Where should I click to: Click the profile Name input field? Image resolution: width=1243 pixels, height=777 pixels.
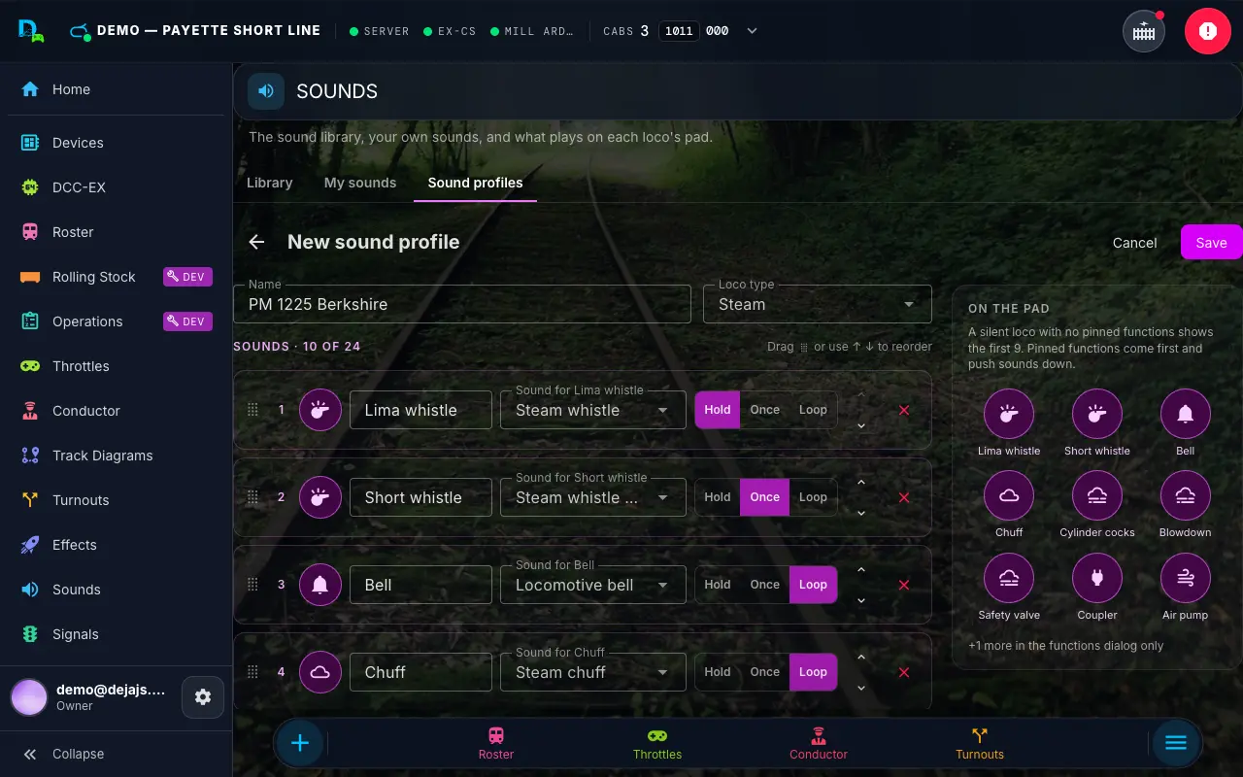pyautogui.click(x=462, y=304)
